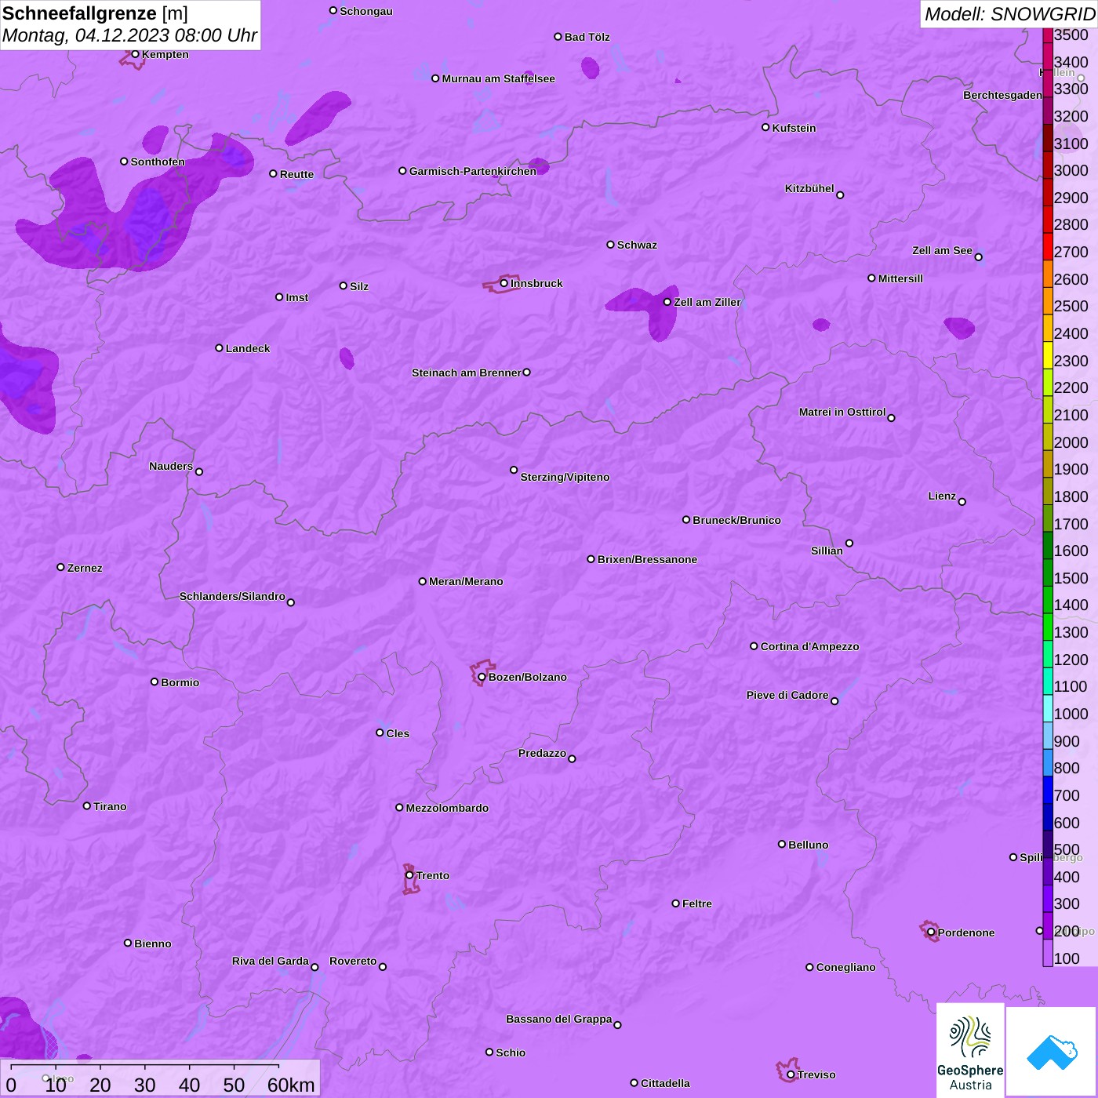Click the 'Sterzing/Vipiteno' label

565,477
